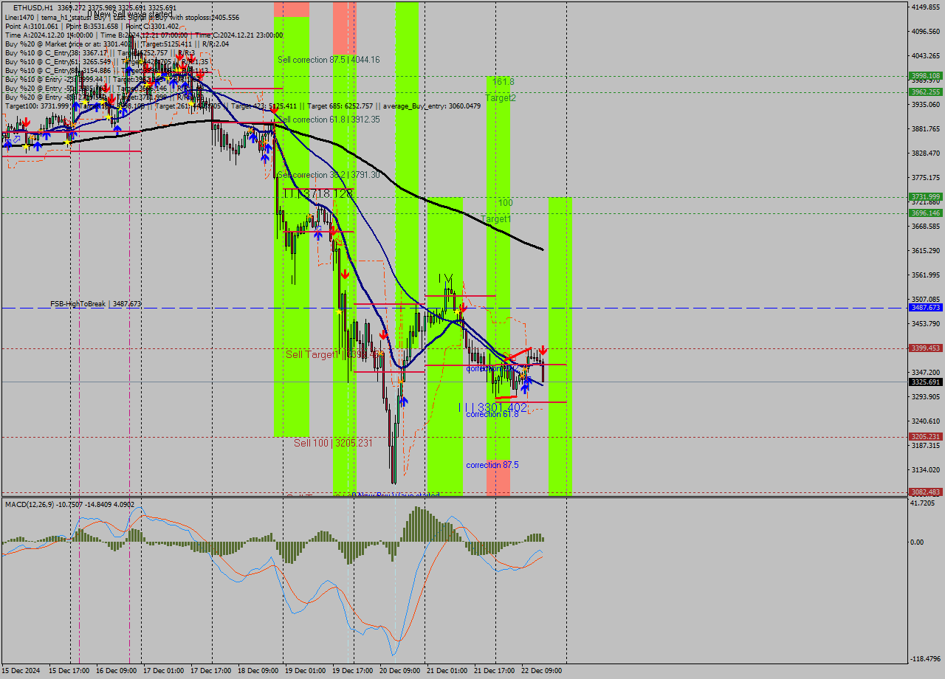Image resolution: width=945 pixels, height=679 pixels.
Task: Click the '17 Dec 01:00' time label
Action: click(x=164, y=671)
